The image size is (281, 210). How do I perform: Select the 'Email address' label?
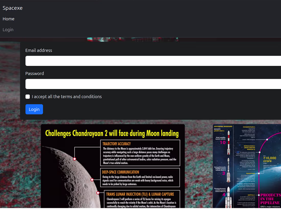pyautogui.click(x=39, y=51)
